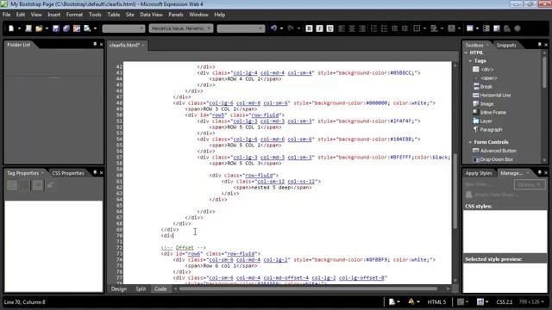This screenshot has height=310, width=552.
Task: Select the <div> tag in Toolbox
Action: (483, 69)
